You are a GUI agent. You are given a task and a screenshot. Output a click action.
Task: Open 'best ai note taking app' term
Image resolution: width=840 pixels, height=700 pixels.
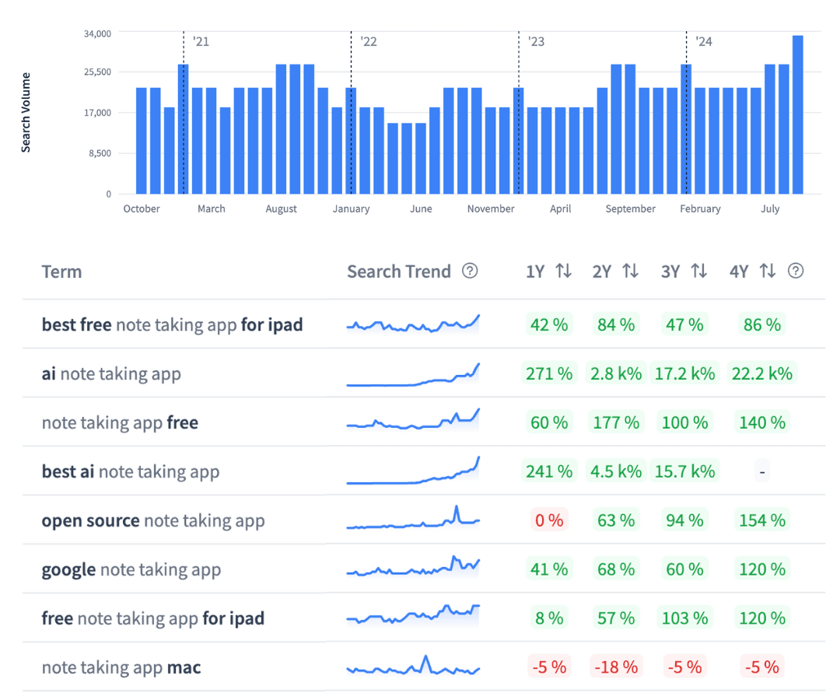[131, 471]
